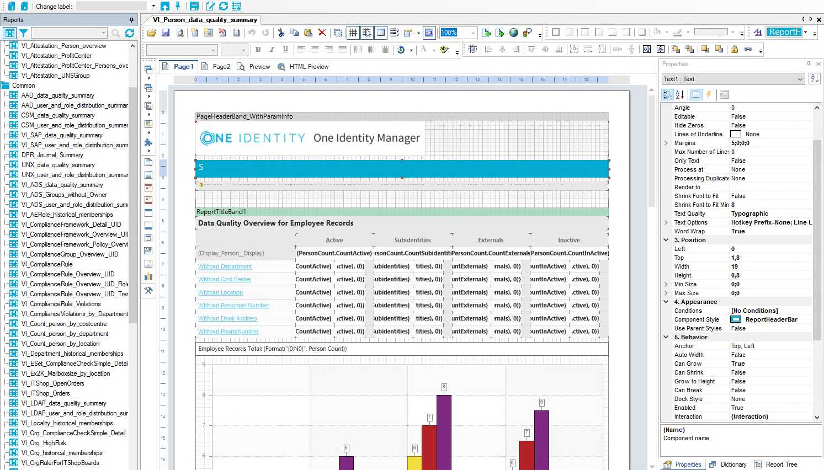Click the Without Email Address link
Screen dimensions: 824x470
pos(227,318)
